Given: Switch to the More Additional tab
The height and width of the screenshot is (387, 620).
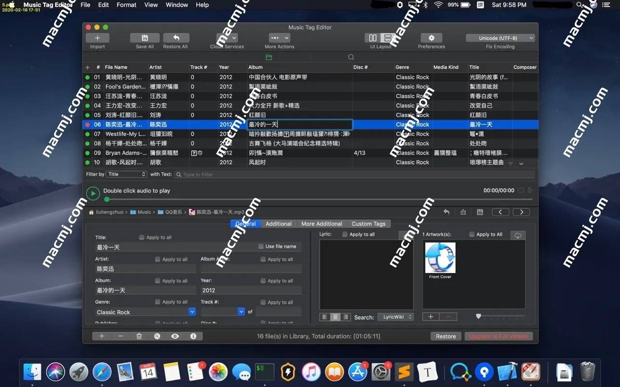Looking at the screenshot, I should pyautogui.click(x=322, y=224).
